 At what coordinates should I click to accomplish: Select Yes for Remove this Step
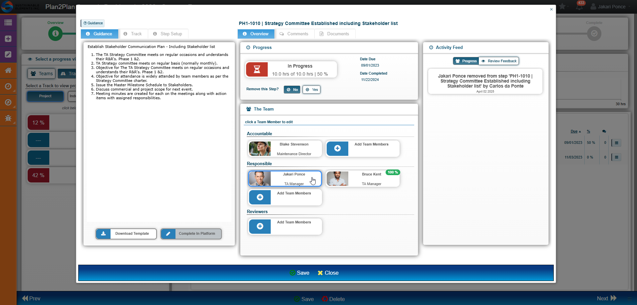312,90
